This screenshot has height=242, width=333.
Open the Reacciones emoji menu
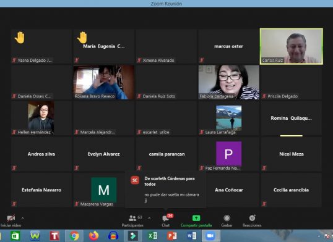(x=252, y=221)
